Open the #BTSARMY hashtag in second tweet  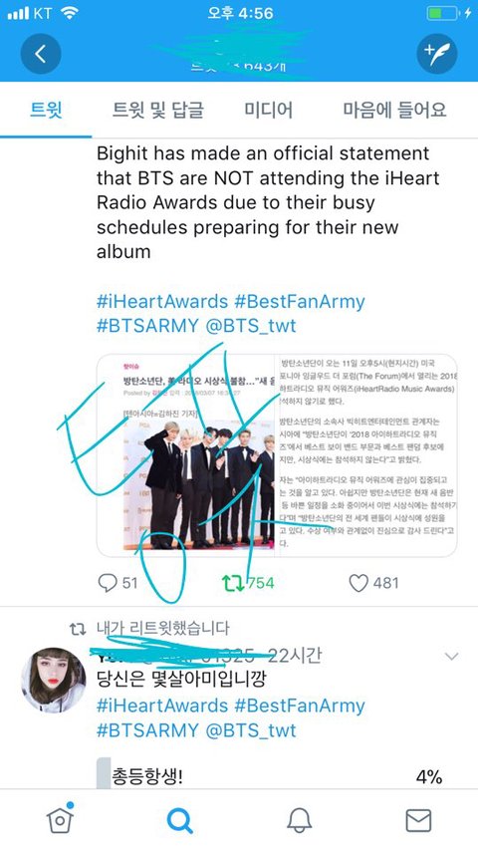147,730
